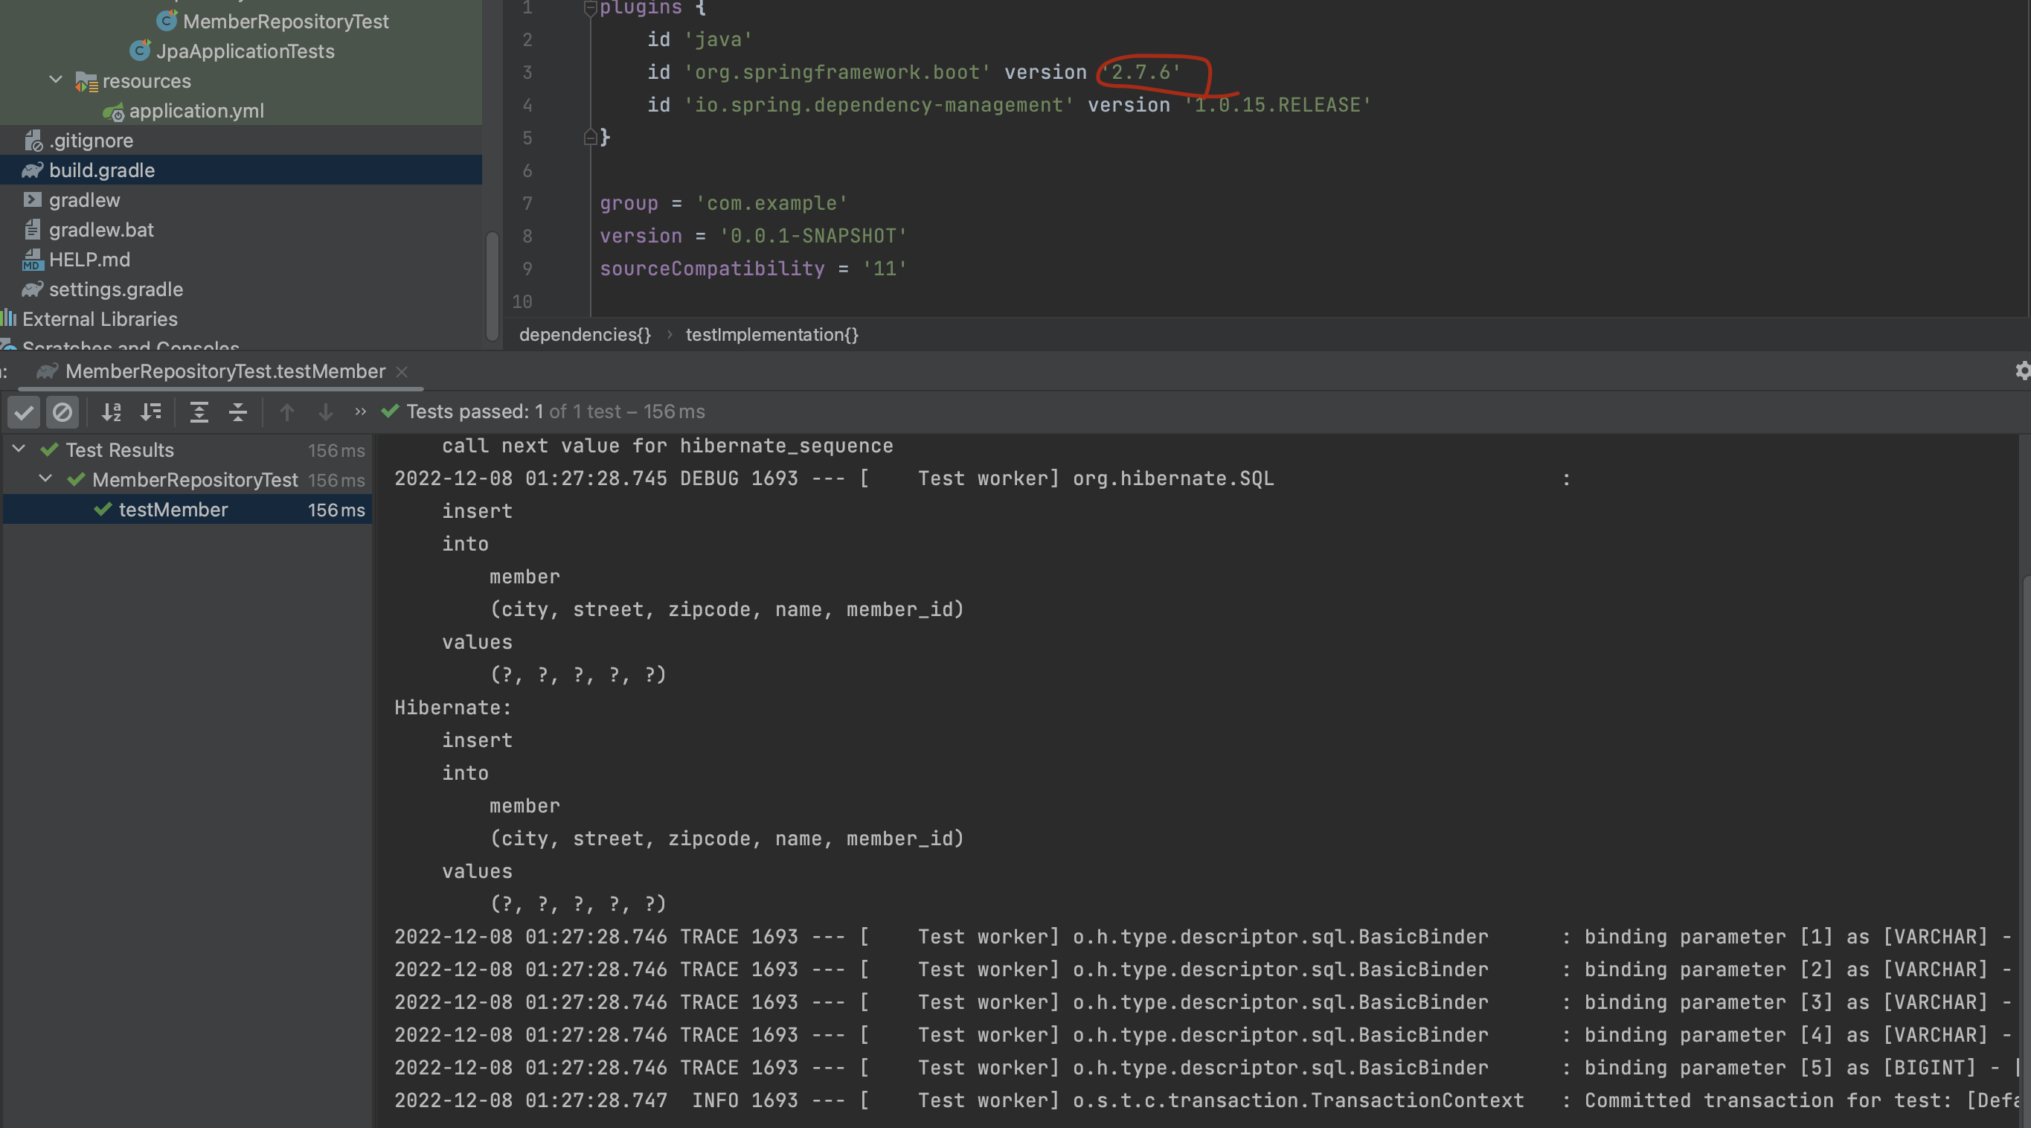The image size is (2031, 1128).
Task: Expand all test result nodes
Action: [x=199, y=411]
